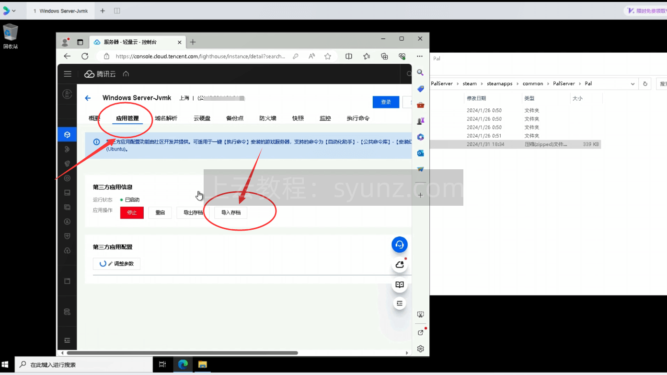
Task: Switch to the 域名解析 tab
Action: click(x=166, y=118)
